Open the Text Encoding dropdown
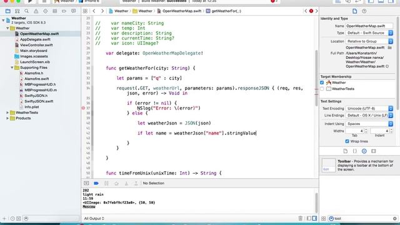Screen dimensions: 400x225 [x=369, y=108]
